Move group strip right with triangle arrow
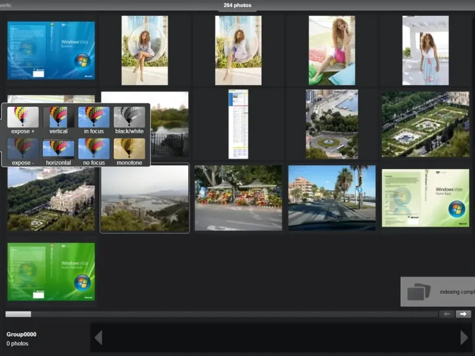 (464, 338)
